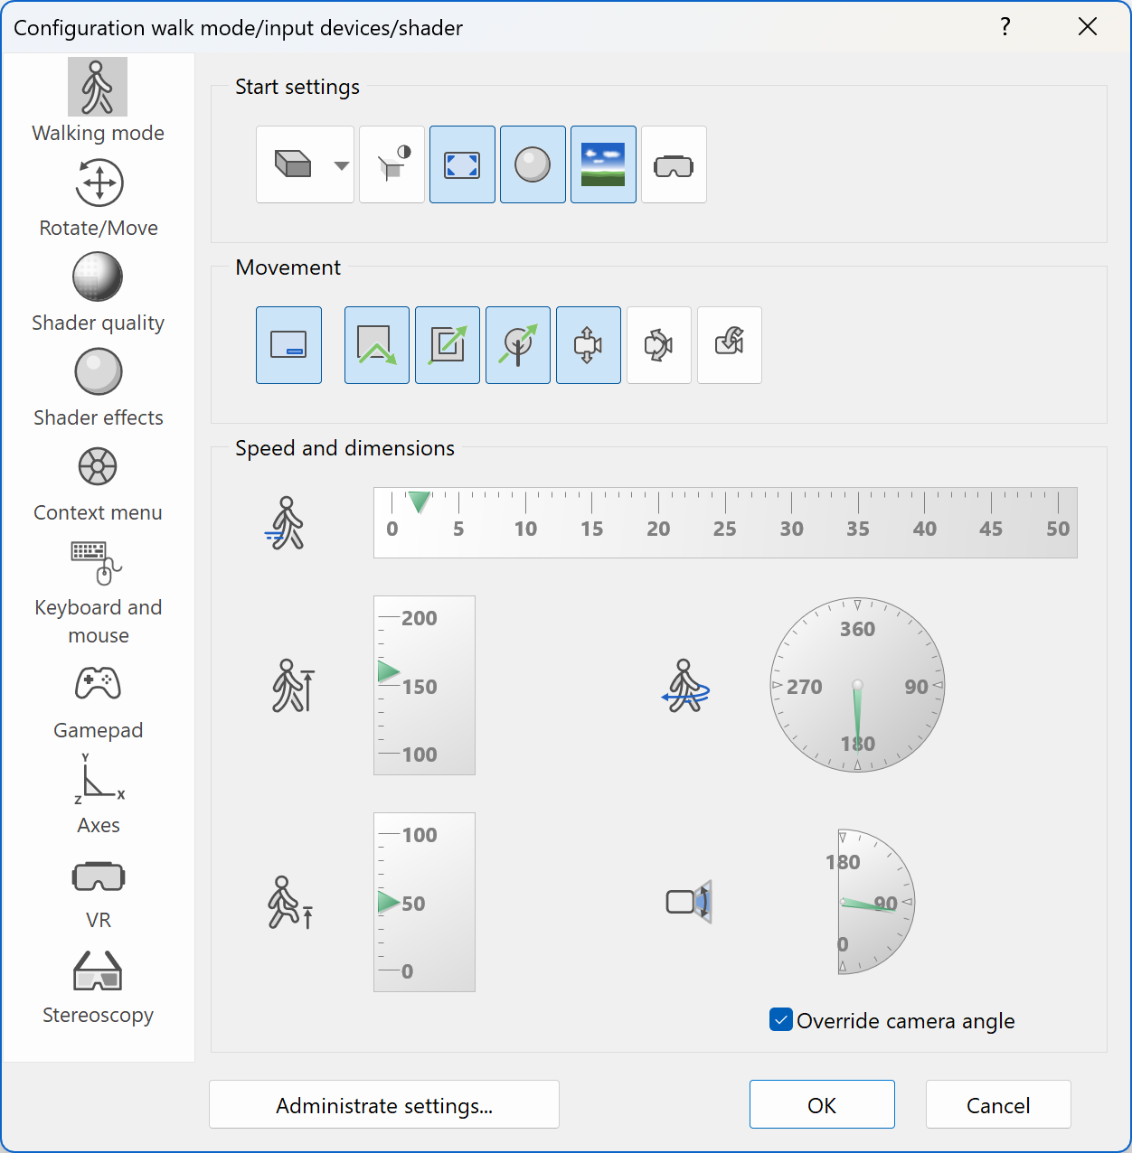Toggle the sky background start setting
Image resolution: width=1132 pixels, height=1153 pixels.
[603, 164]
